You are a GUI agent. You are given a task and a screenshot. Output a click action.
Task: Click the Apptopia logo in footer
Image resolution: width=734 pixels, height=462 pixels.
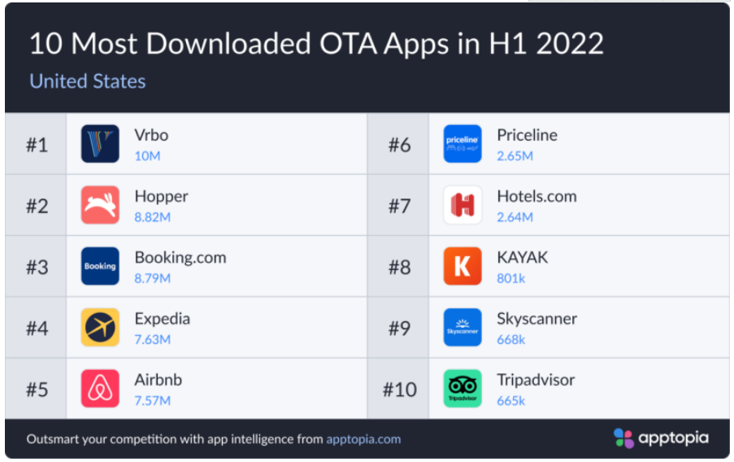[x=661, y=438]
